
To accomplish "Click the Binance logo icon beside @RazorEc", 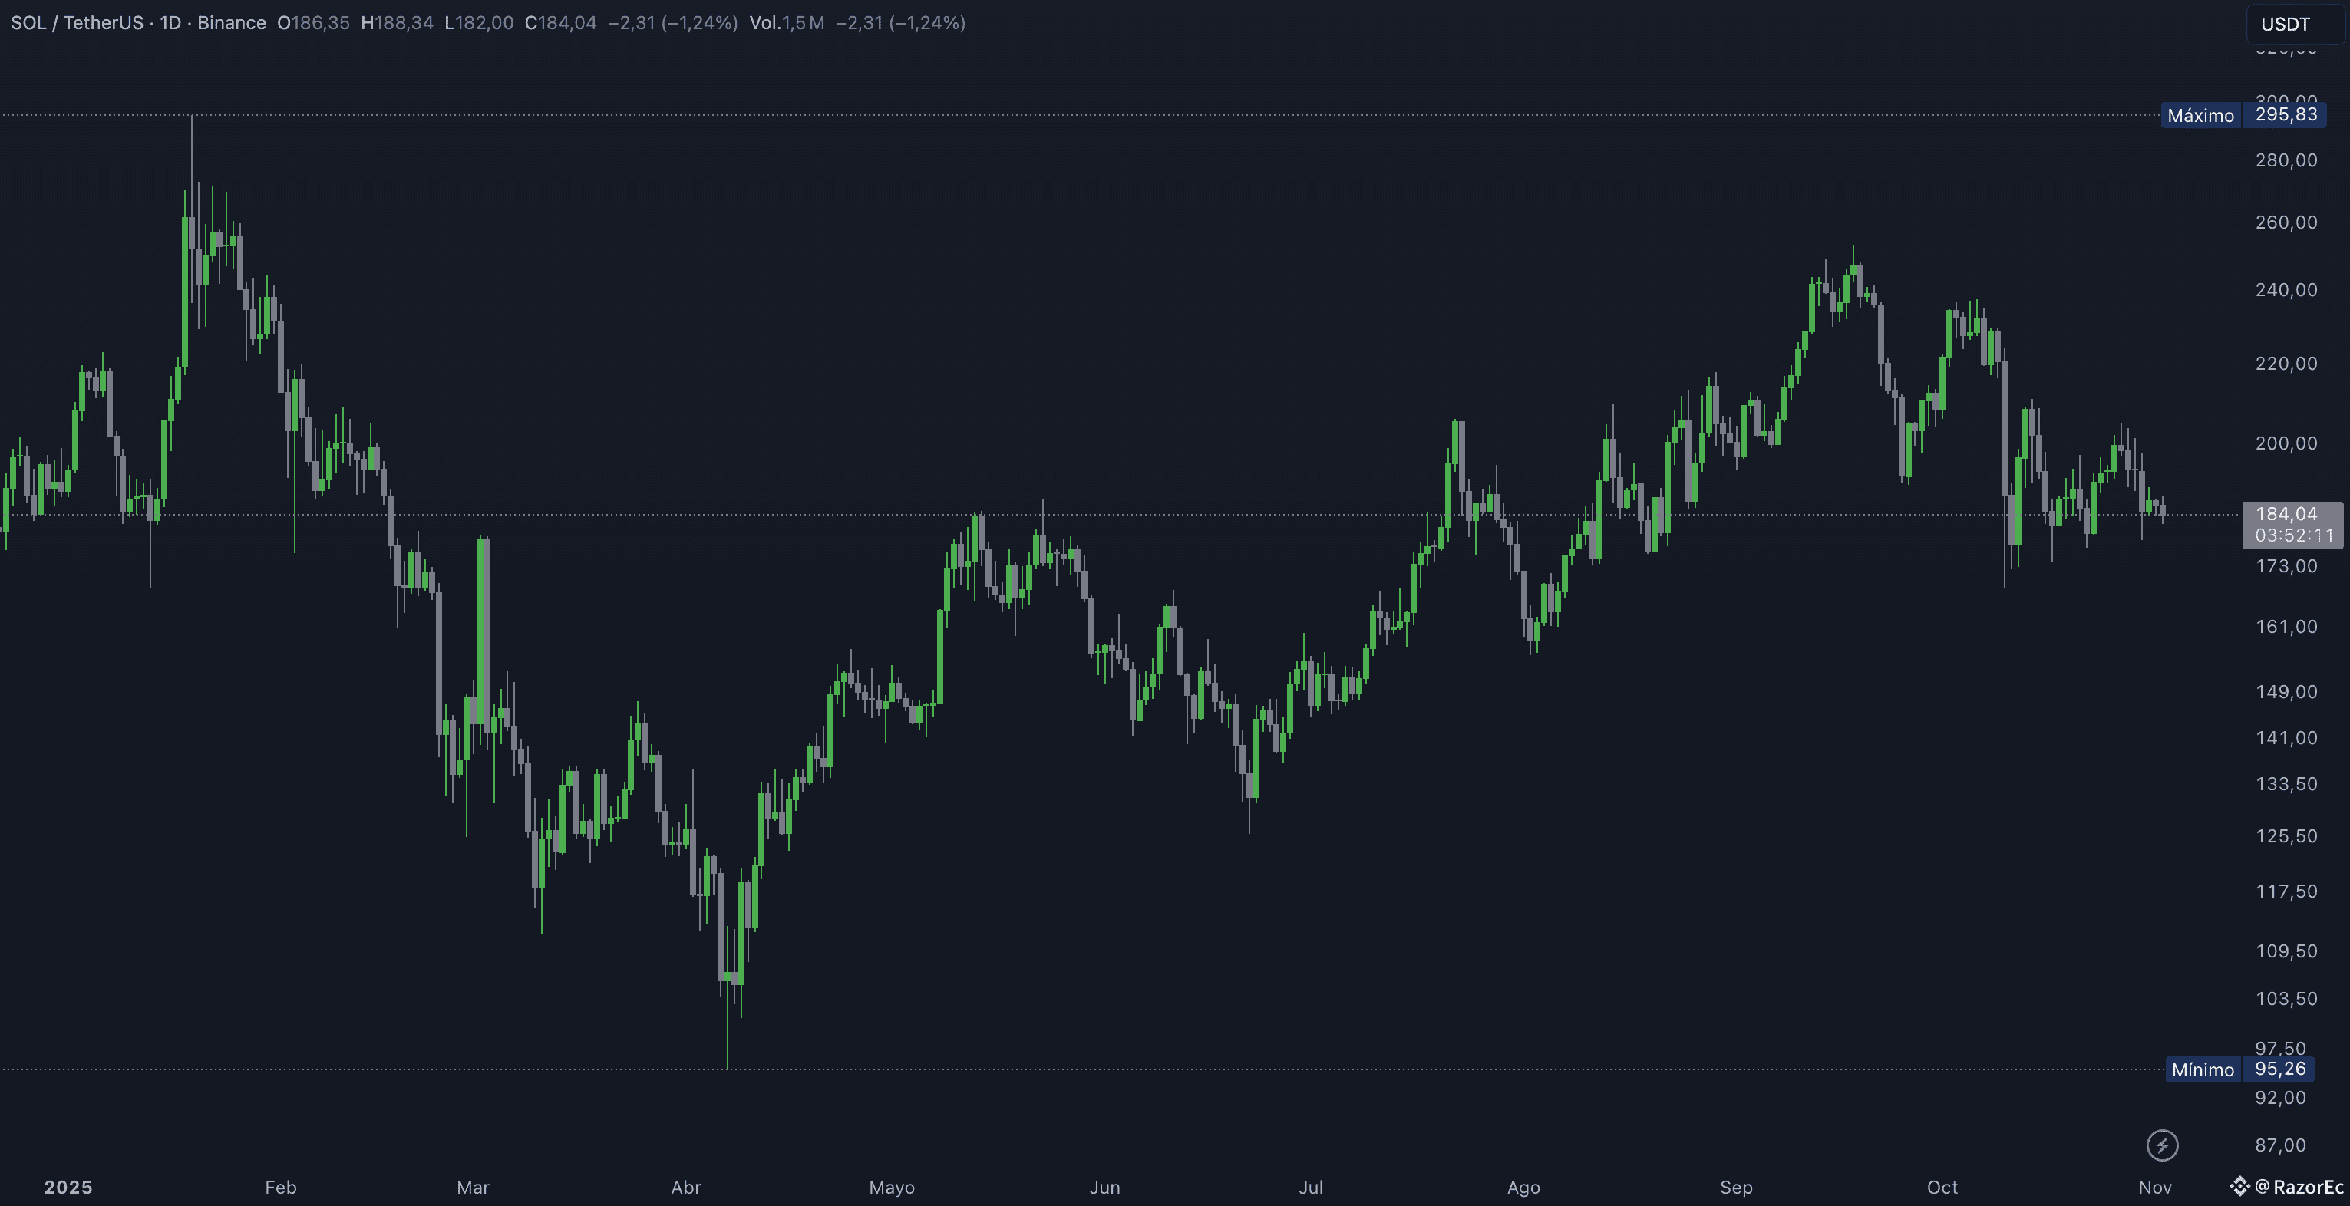I will tap(2239, 1186).
